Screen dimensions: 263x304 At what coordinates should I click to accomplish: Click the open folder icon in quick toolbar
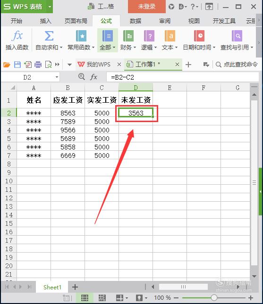7,65
